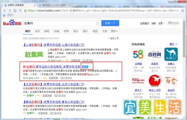Viewport: 187px width, 120px height.
Task: Click the 58同城 site logo
Action: [138, 54]
